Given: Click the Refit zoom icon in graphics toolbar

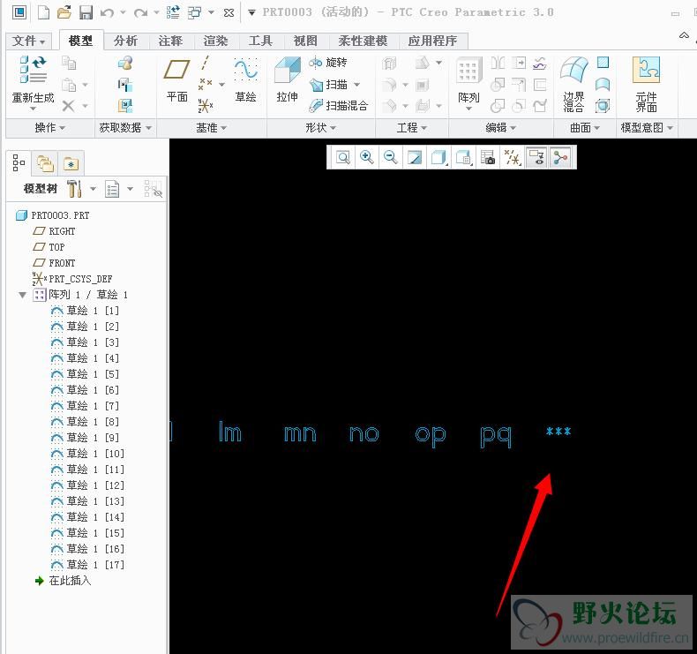Looking at the screenshot, I should pyautogui.click(x=342, y=157).
